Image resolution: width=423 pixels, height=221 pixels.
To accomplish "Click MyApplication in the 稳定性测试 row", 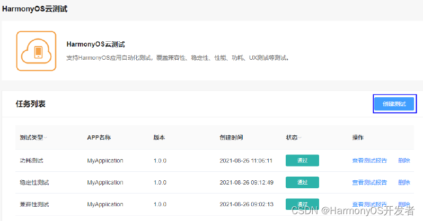I will tap(105, 182).
